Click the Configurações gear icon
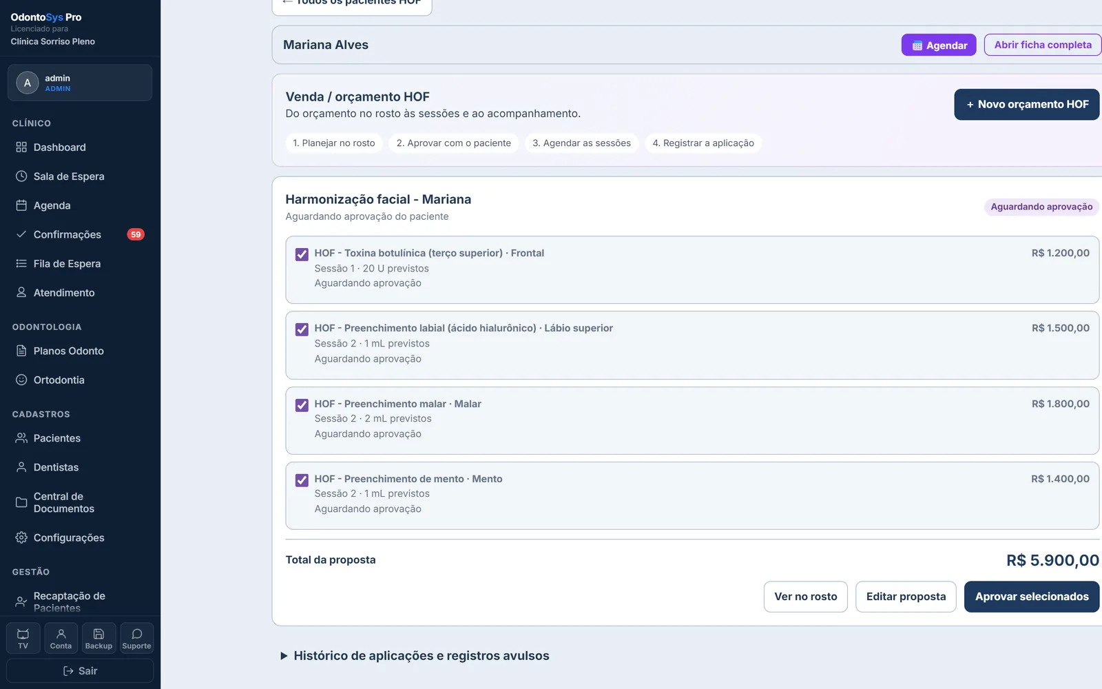 tap(21, 537)
